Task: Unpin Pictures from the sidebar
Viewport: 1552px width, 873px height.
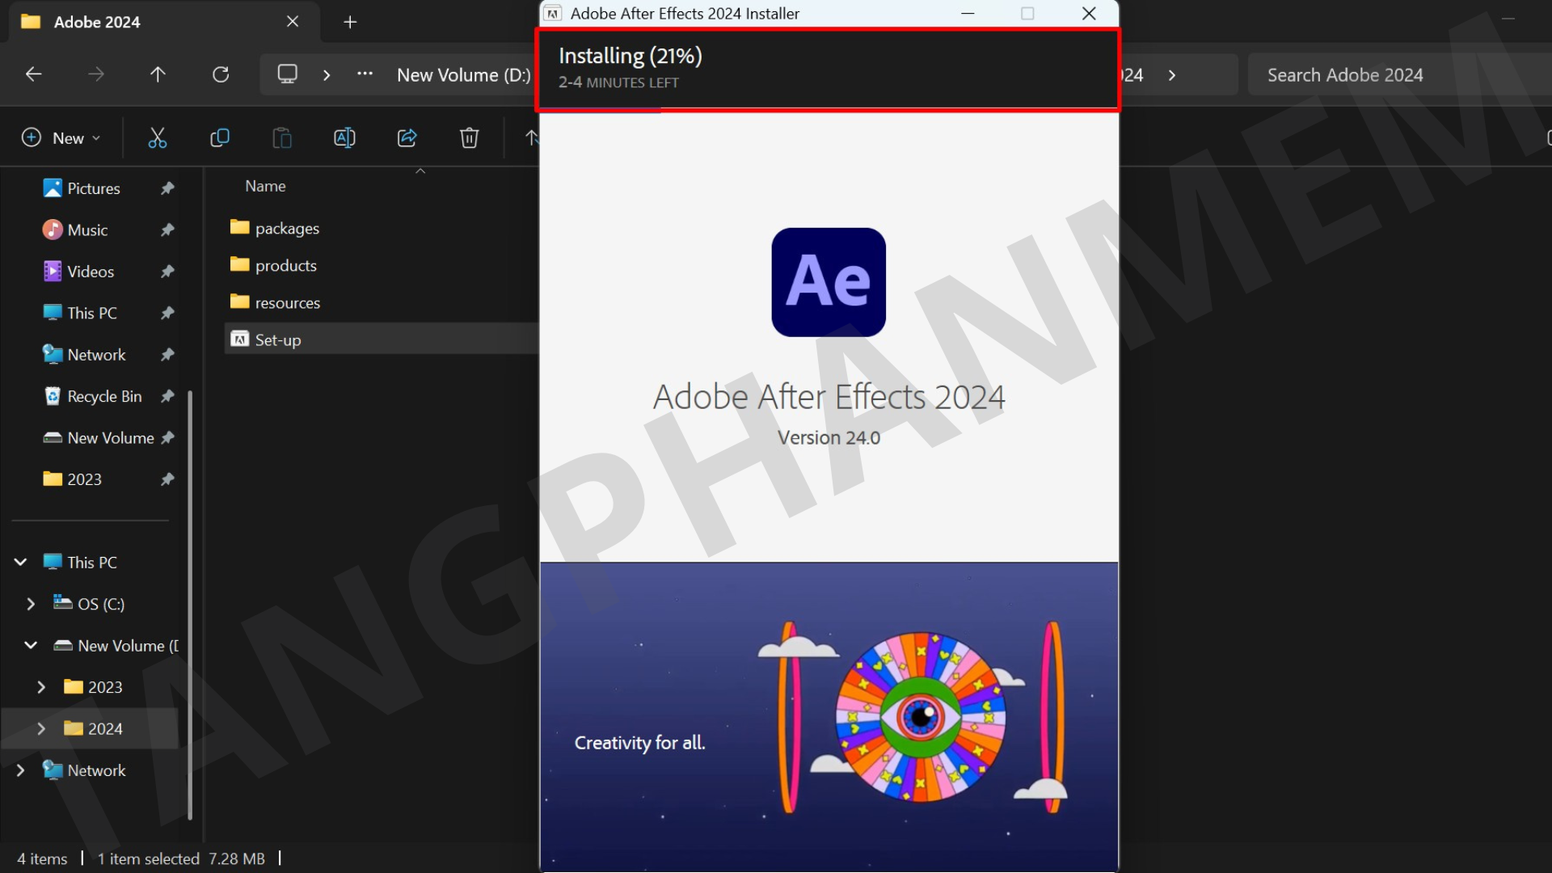Action: tap(167, 188)
